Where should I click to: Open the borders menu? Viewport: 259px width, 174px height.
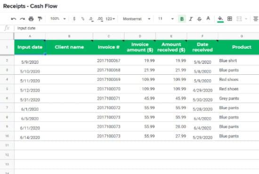click(230, 19)
